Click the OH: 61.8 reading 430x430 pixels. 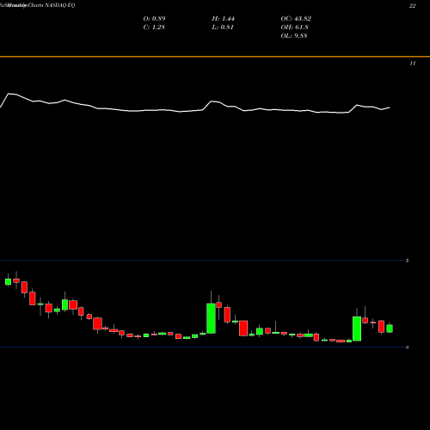click(x=294, y=28)
